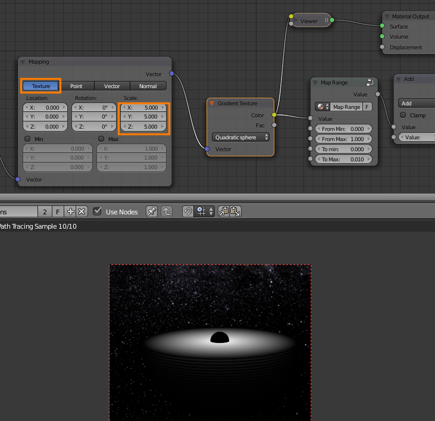Click the paste nodes icon
Screen dimensions: 435x421
tap(235, 211)
